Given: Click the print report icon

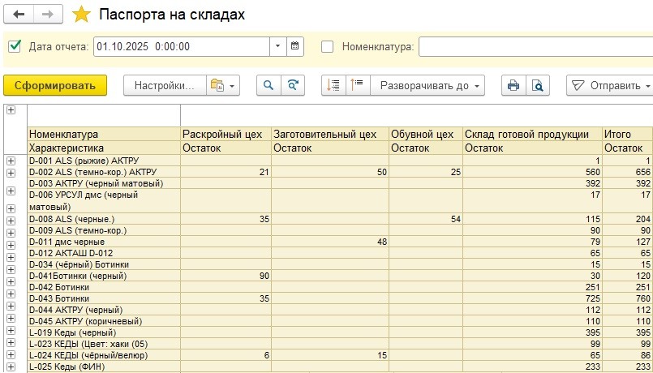Looking at the screenshot, I should click(x=513, y=85).
